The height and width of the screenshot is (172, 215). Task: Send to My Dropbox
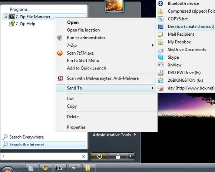tap(186, 42)
